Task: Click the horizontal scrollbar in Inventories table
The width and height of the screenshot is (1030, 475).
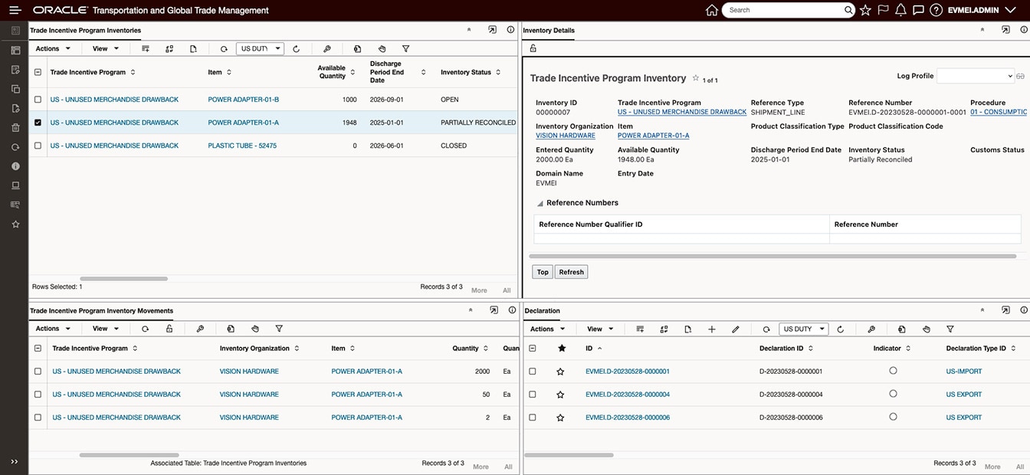Action: (123, 279)
